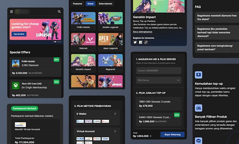Click PUBG Mobile price Rp 3.125.000
The image size is (239, 144).
(20, 73)
